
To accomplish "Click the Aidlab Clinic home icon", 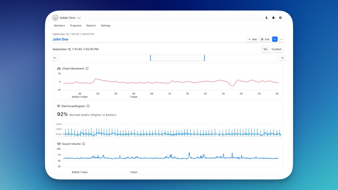I will (55, 18).
